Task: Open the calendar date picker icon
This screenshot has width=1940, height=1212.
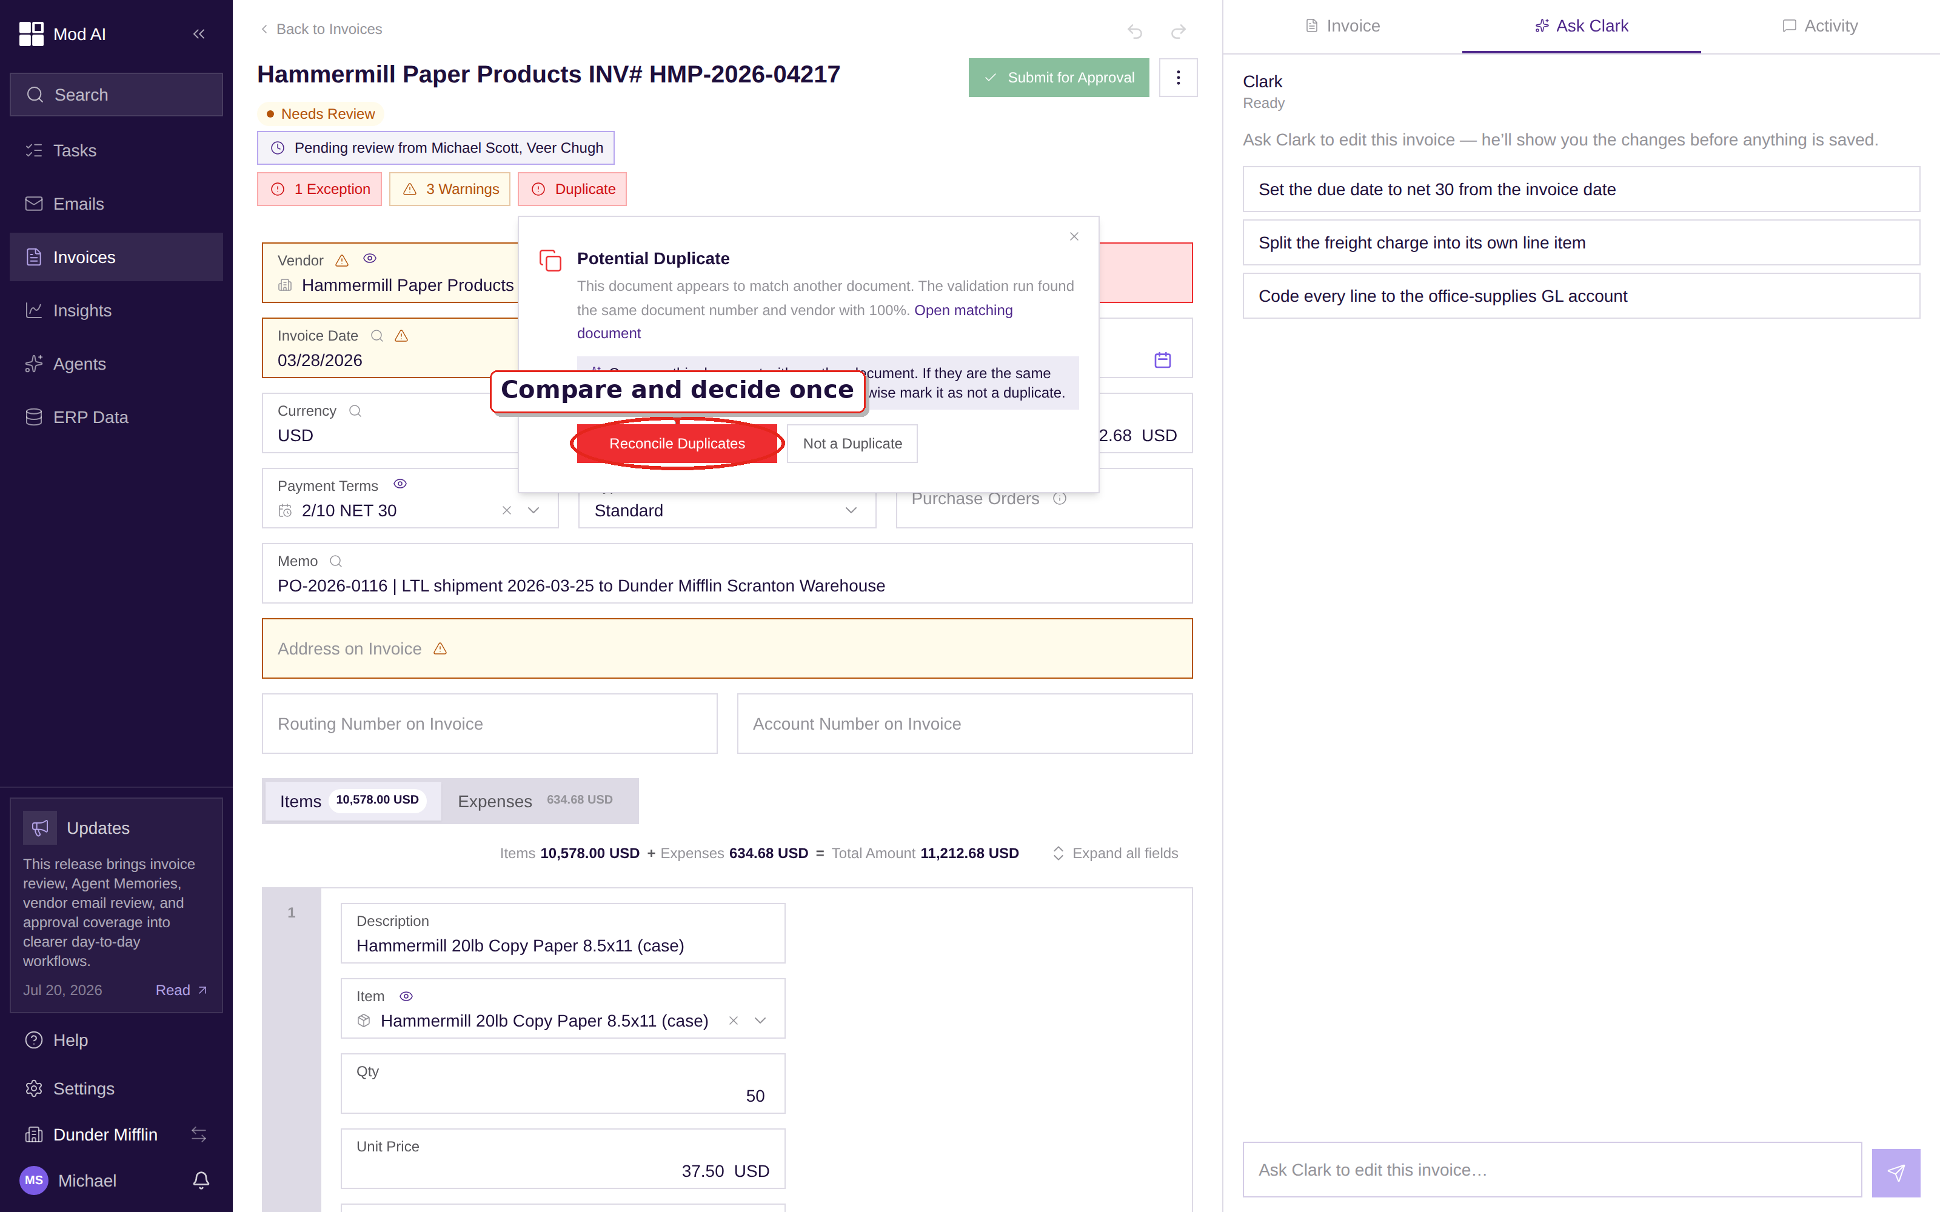Action: tap(1162, 360)
